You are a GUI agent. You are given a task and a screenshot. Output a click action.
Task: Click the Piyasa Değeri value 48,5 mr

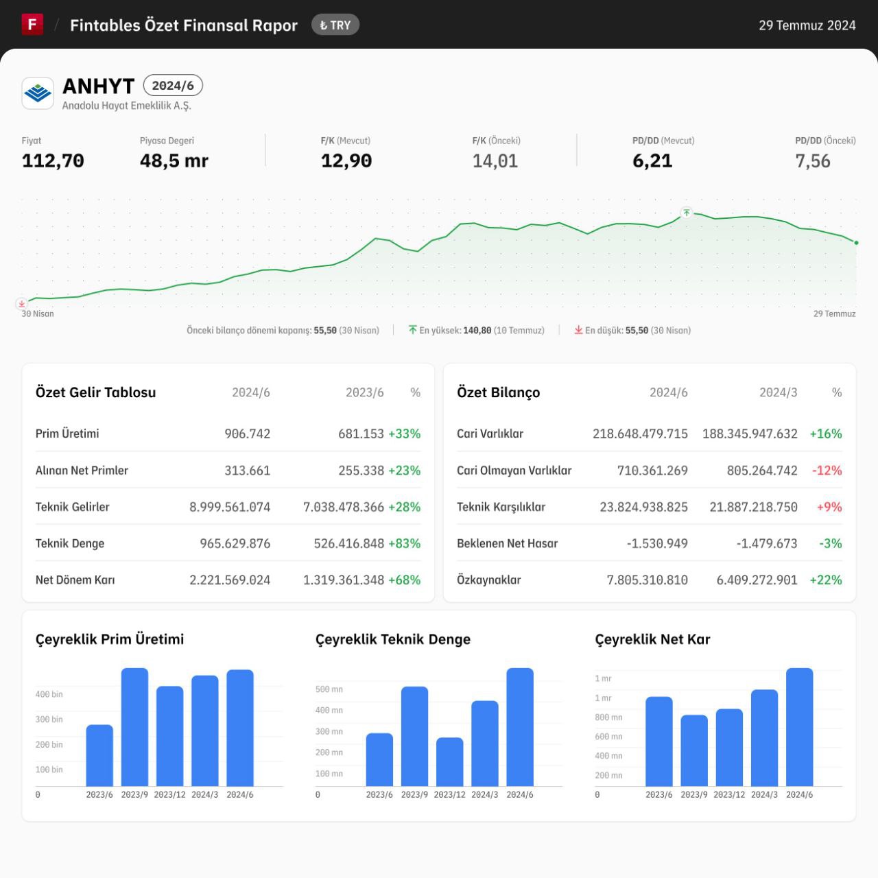click(174, 161)
